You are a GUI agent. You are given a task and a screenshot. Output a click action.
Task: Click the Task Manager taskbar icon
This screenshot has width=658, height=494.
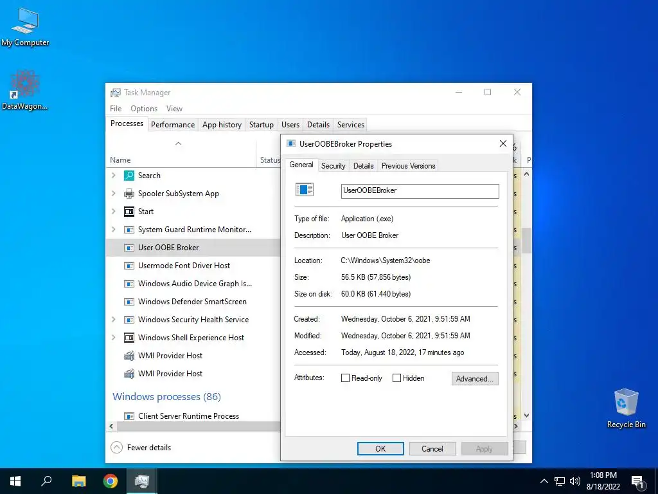(x=142, y=481)
